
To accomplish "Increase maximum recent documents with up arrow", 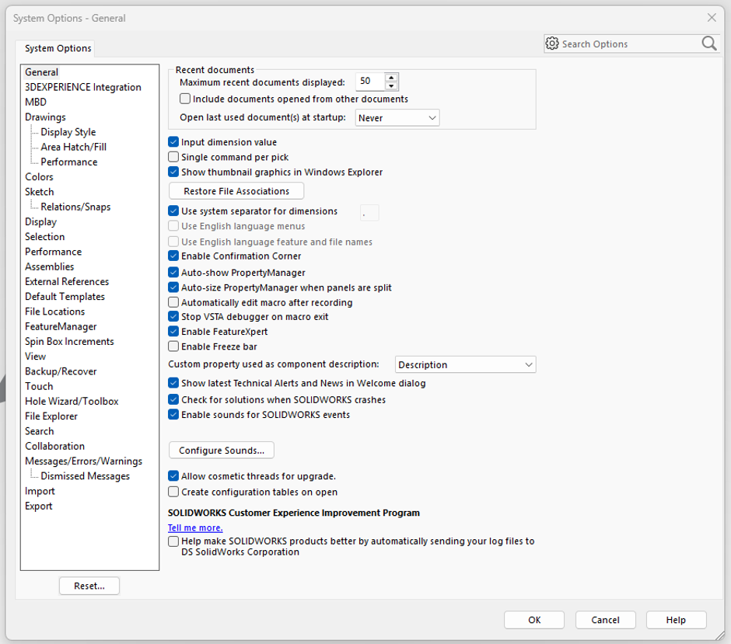I will [x=392, y=78].
